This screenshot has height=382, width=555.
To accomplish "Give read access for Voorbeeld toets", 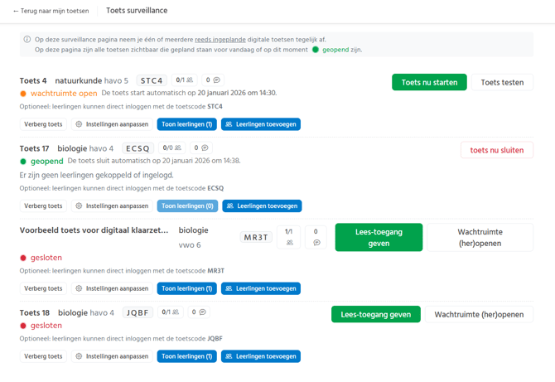I will pyautogui.click(x=379, y=237).
